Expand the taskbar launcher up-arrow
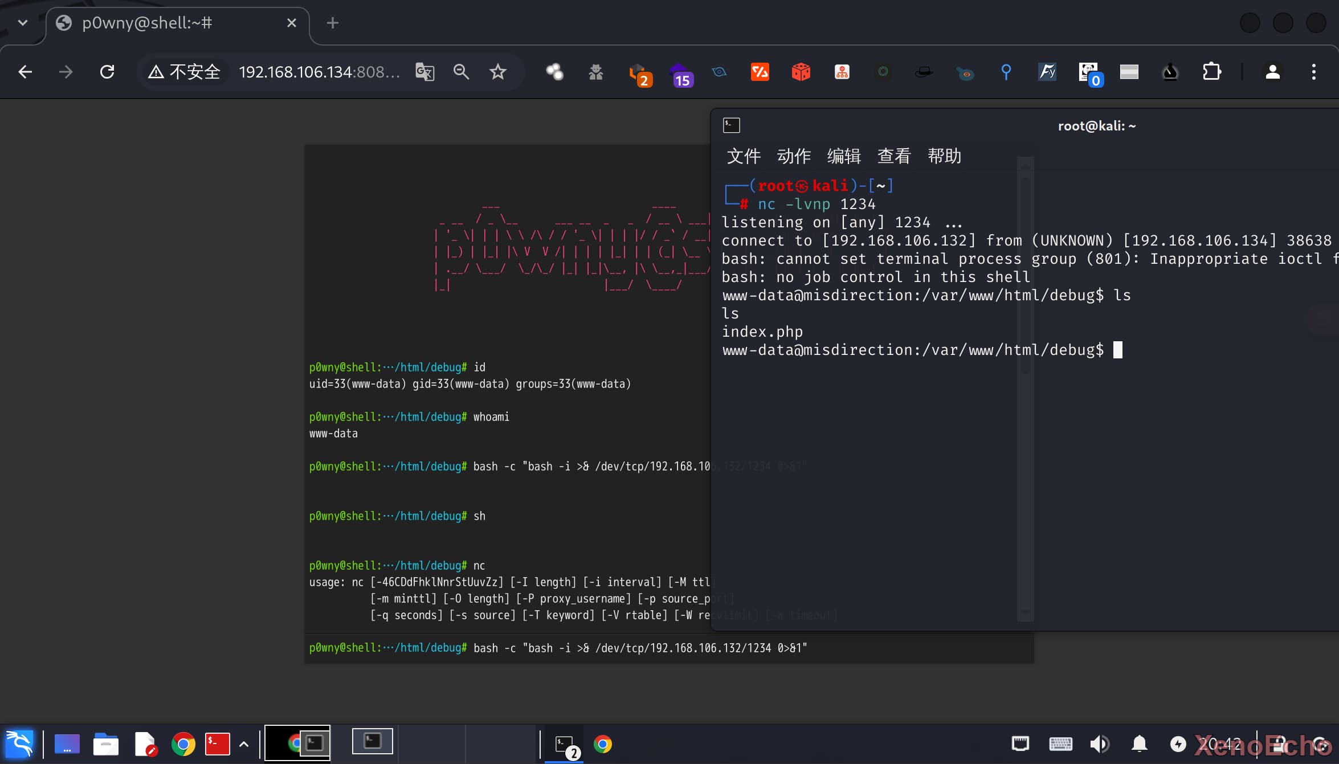 click(x=244, y=744)
